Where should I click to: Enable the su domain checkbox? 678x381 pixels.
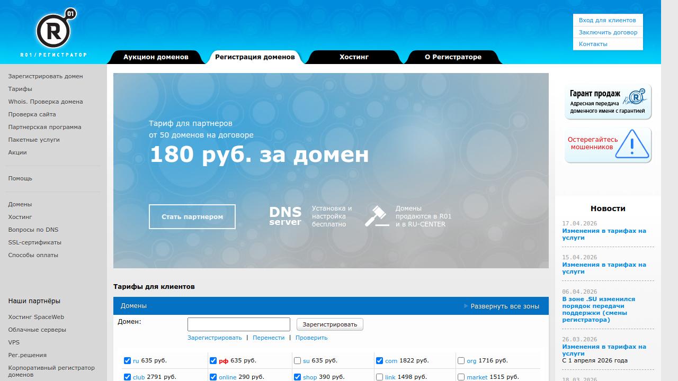(298, 361)
